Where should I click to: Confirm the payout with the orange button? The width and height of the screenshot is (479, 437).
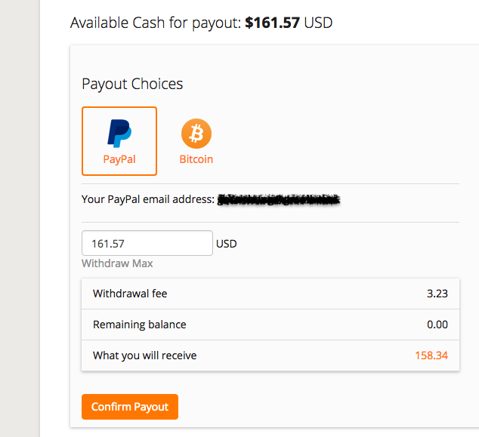pos(130,407)
